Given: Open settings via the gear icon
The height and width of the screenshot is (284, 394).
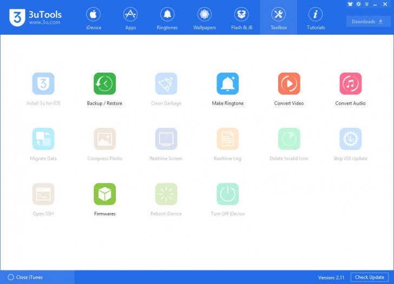Looking at the screenshot, I should (359, 4).
